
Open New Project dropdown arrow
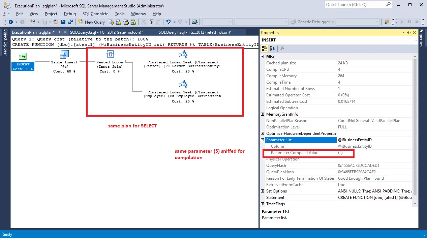pos(38,22)
